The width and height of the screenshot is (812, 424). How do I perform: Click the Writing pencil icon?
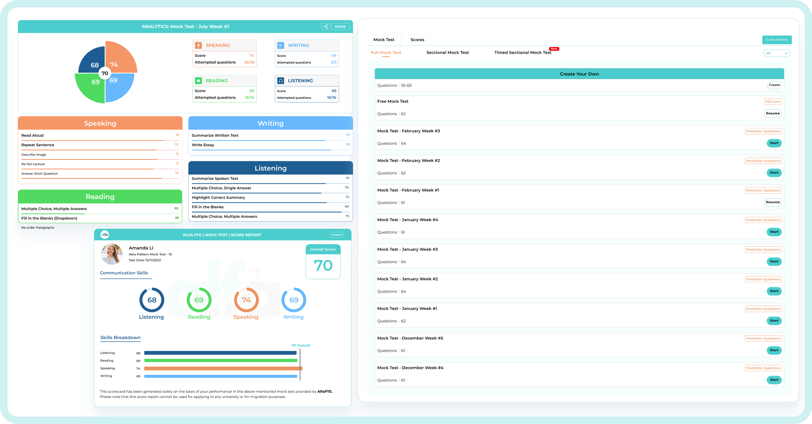(281, 45)
